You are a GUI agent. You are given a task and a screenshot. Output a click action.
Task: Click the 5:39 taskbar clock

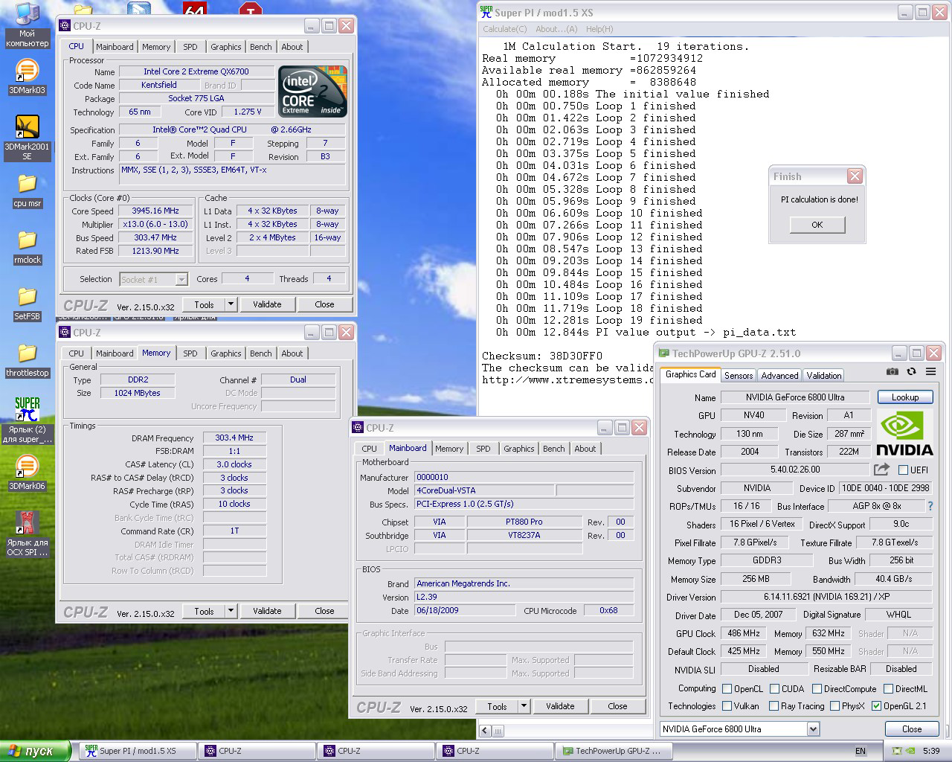pos(930,751)
